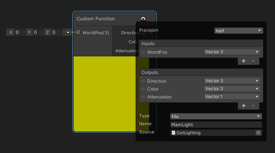Click the GetLighting file icon
275x153 pixels.
[x=174, y=133]
